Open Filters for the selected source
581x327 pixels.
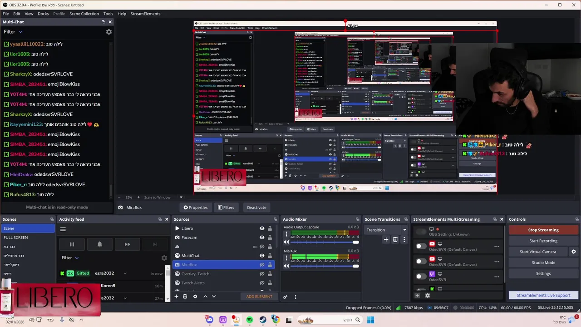point(226,208)
